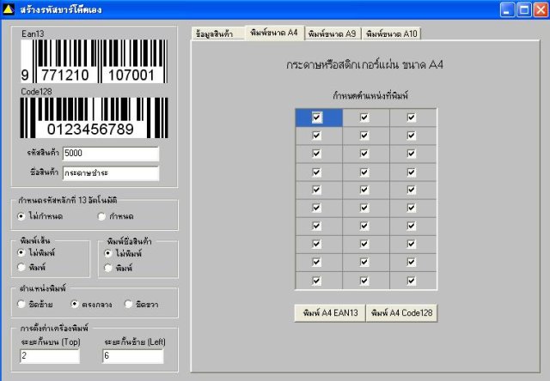
Task: Select พิมพ์ radio under พิมพ์เส้น
Action: pos(21,268)
